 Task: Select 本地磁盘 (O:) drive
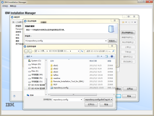pyautogui.click(x=35, y=82)
